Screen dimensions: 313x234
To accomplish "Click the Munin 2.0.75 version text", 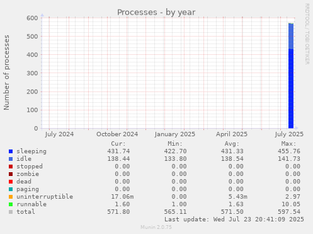I will pyautogui.click(x=156, y=227).
